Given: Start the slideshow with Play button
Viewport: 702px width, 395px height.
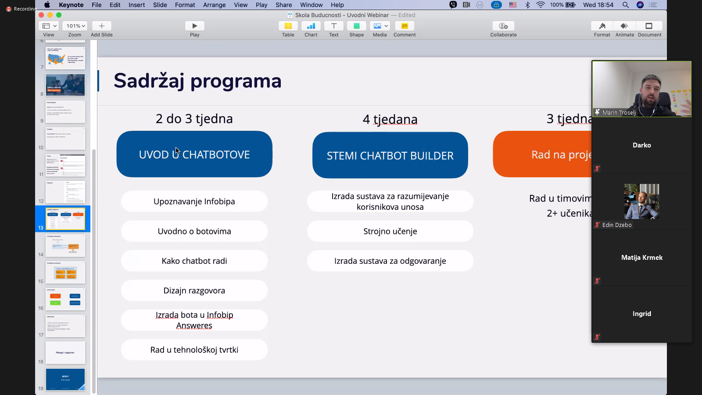Looking at the screenshot, I should tap(194, 26).
